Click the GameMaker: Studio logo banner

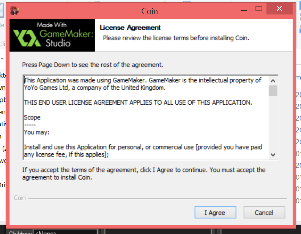tap(52, 35)
